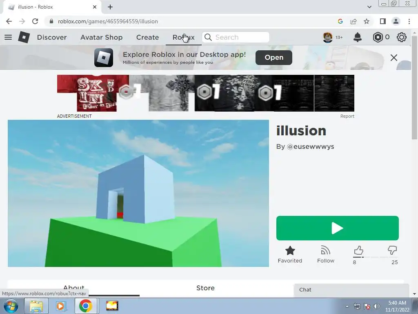Like the game with thumbs up
Screen dimensions: 418x314
pyautogui.click(x=358, y=251)
